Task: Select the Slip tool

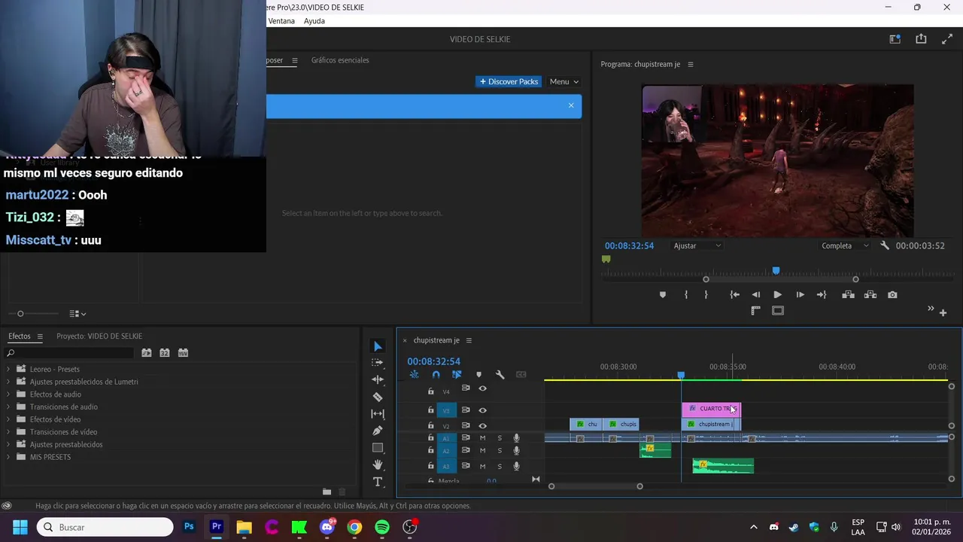Action: coord(378,414)
